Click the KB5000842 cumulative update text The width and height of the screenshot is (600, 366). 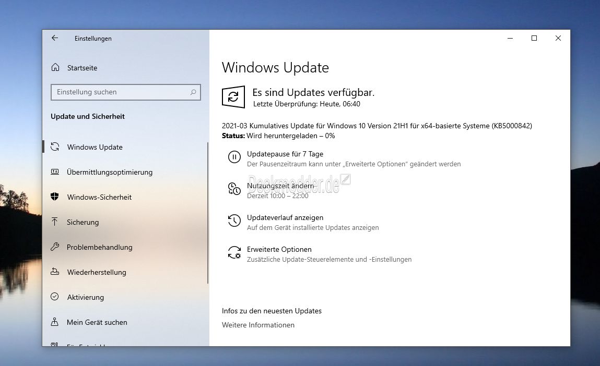click(x=377, y=126)
